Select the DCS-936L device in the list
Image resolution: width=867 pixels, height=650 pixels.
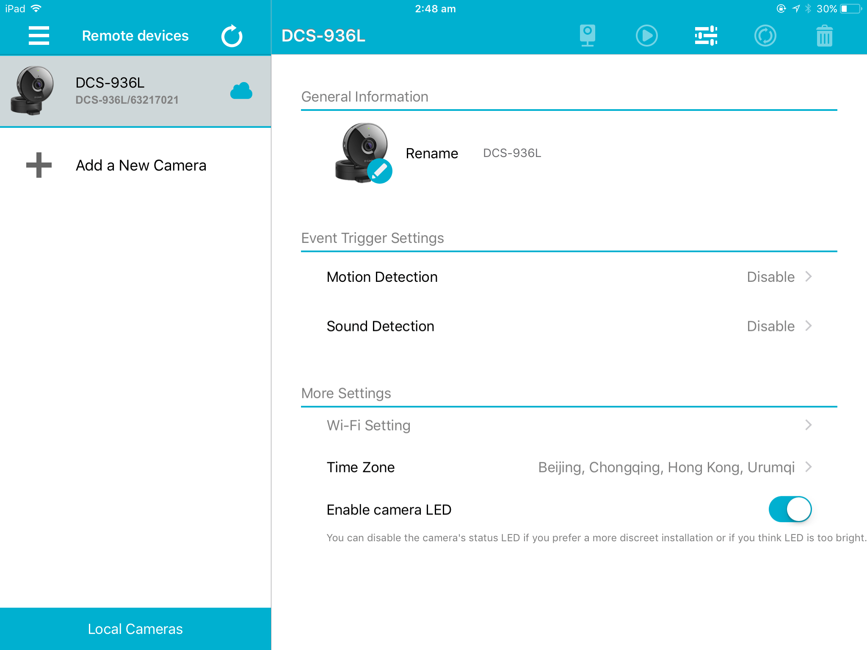point(127,91)
